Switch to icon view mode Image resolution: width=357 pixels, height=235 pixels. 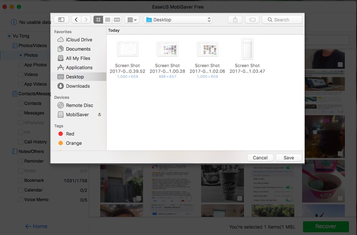point(98,20)
